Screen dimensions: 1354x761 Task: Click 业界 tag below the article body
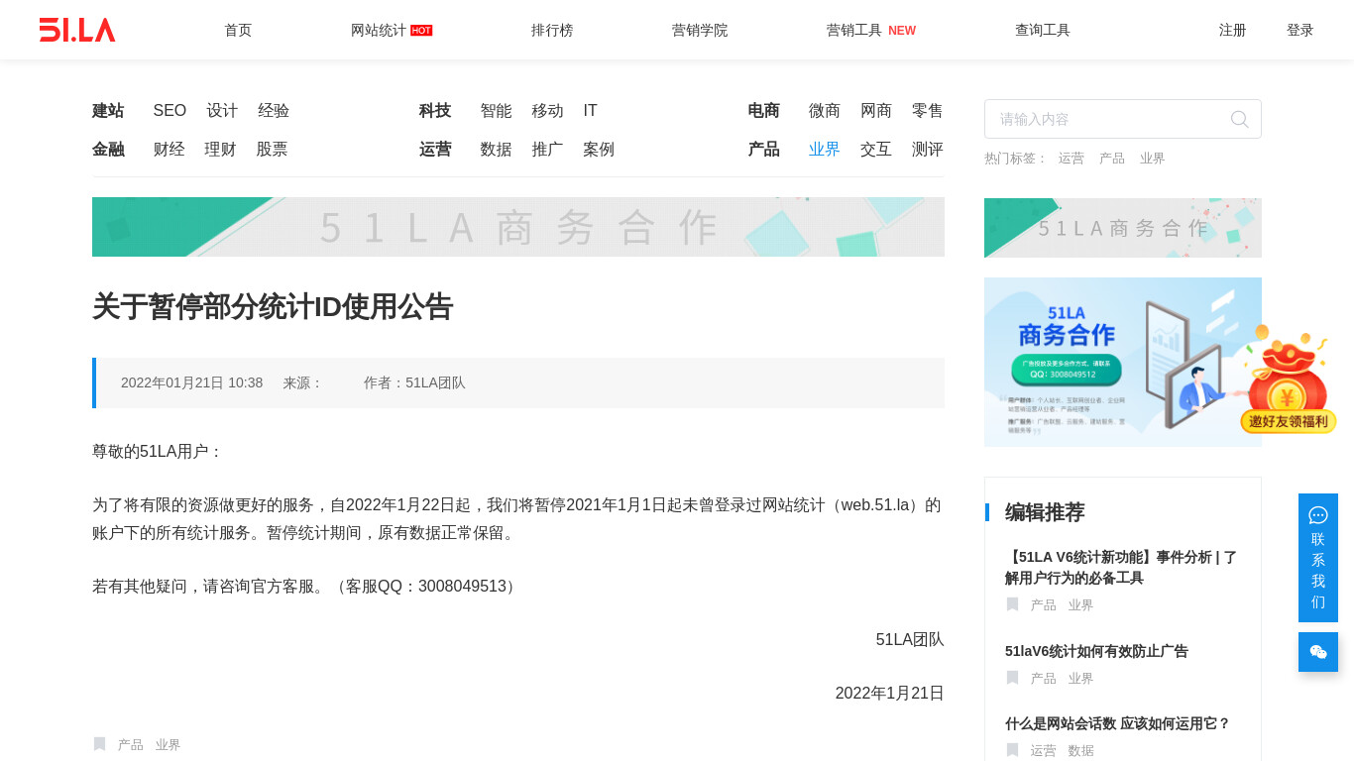coord(168,745)
